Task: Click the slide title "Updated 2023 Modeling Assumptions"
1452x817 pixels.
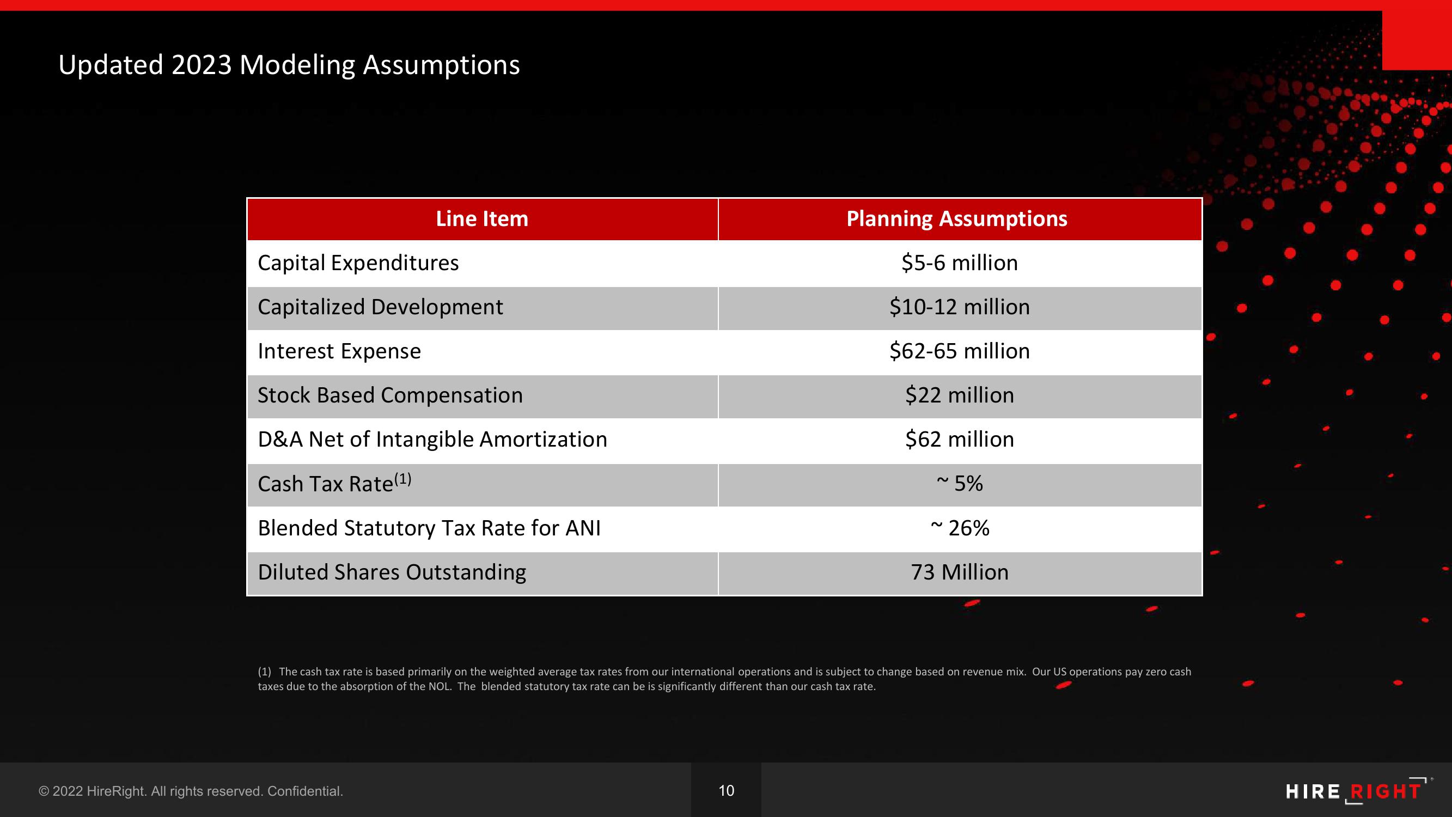Action: (289, 65)
